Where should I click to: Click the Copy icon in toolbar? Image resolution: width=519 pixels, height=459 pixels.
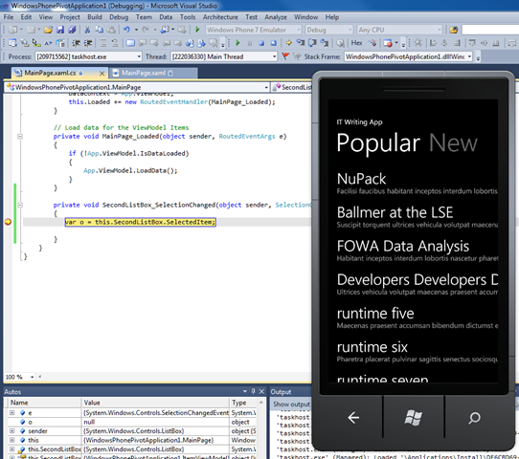99,30
